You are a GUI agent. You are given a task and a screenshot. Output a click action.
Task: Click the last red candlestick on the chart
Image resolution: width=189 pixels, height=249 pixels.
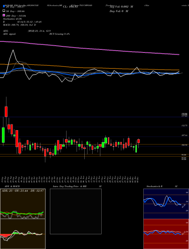click(139, 141)
